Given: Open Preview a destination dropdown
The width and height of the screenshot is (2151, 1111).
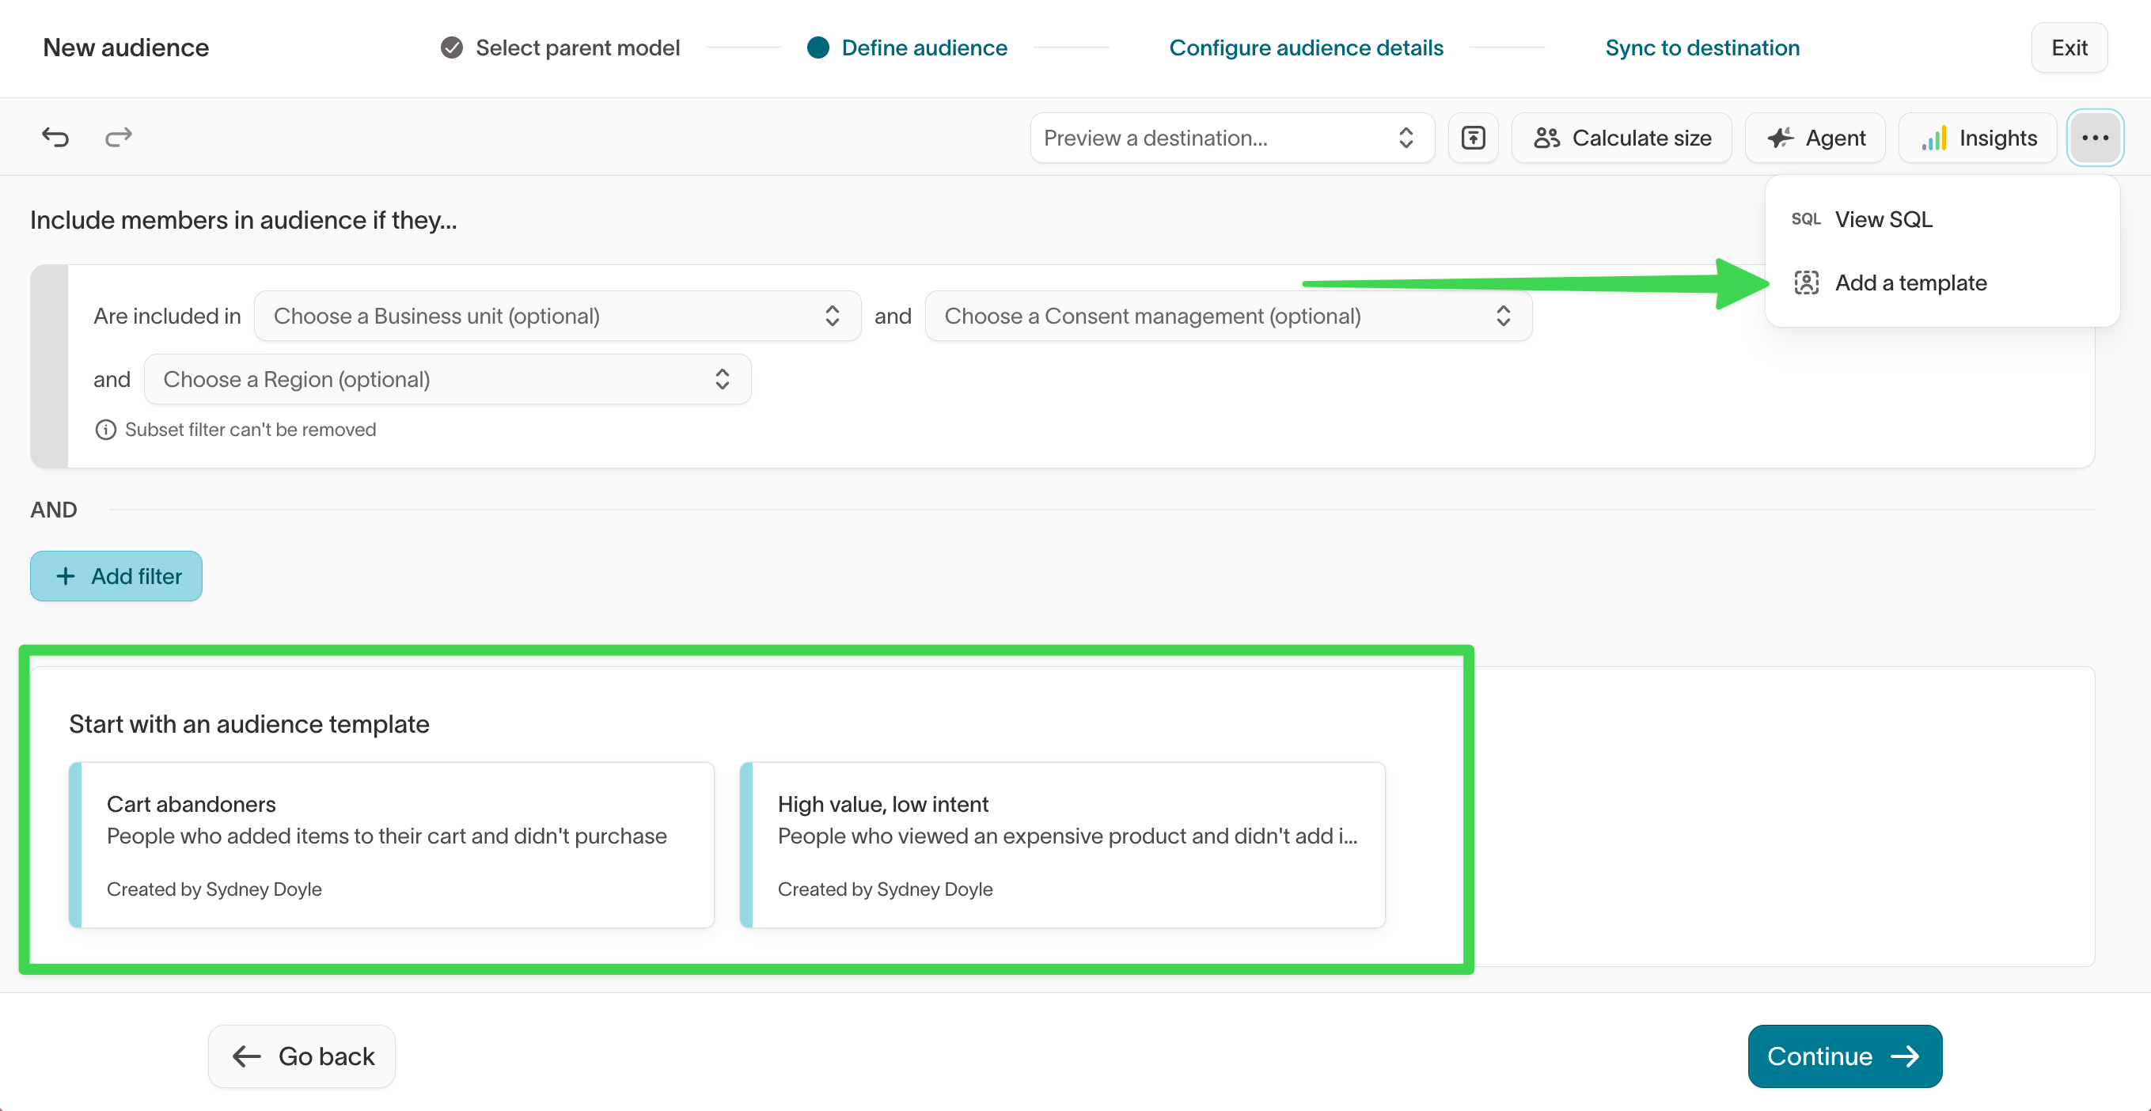Looking at the screenshot, I should pyautogui.click(x=1231, y=138).
